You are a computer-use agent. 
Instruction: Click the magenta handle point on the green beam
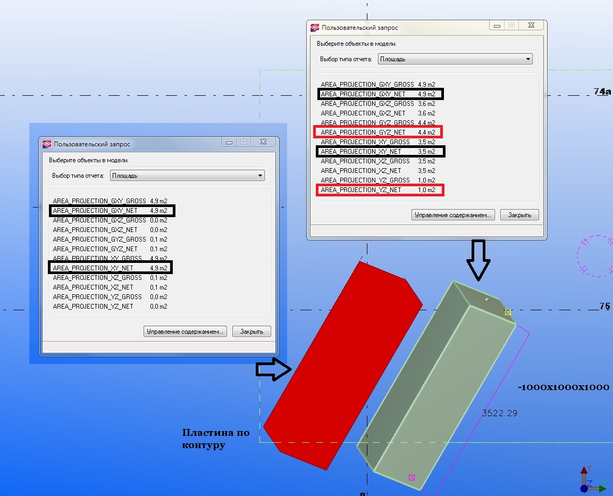[412, 478]
